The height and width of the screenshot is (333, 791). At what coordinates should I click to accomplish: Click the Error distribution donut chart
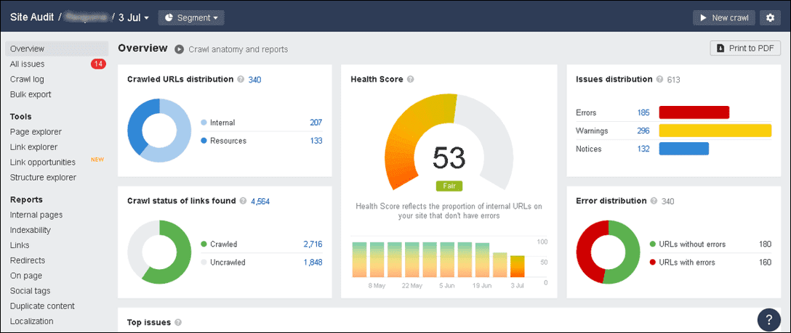[609, 252]
